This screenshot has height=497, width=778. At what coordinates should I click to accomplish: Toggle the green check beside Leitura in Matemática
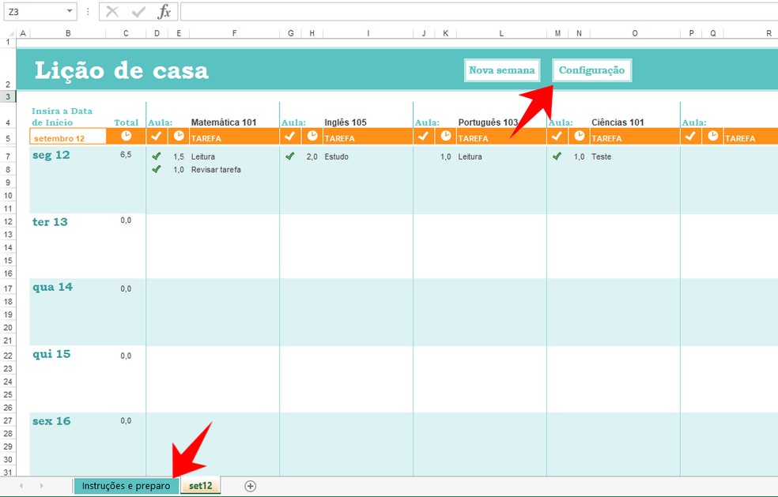[x=157, y=156]
